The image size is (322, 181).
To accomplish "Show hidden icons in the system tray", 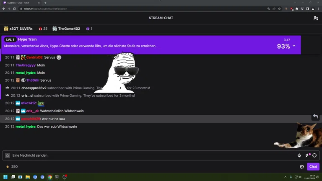I will coord(286,177).
